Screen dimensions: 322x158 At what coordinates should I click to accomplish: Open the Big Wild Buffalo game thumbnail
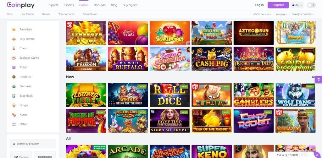(x=128, y=59)
